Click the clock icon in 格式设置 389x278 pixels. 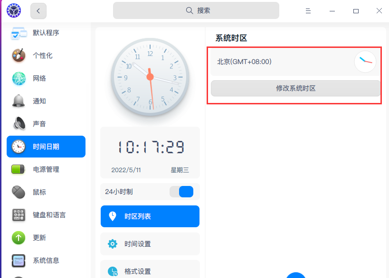point(113,271)
